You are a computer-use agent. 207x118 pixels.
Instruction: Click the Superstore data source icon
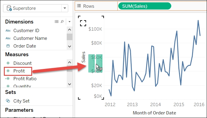(x=9, y=8)
